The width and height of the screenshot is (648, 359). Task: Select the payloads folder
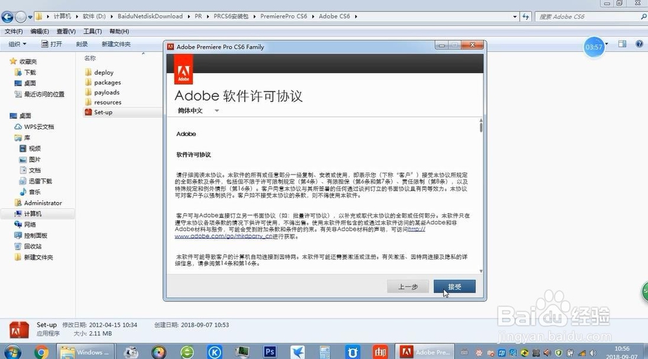click(102, 92)
